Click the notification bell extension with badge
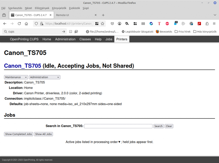The height and width of the screenshot is (163, 219). tap(175, 23)
